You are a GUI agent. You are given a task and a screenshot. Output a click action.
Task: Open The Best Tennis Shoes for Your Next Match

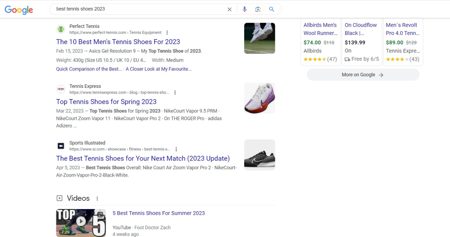coord(143,158)
